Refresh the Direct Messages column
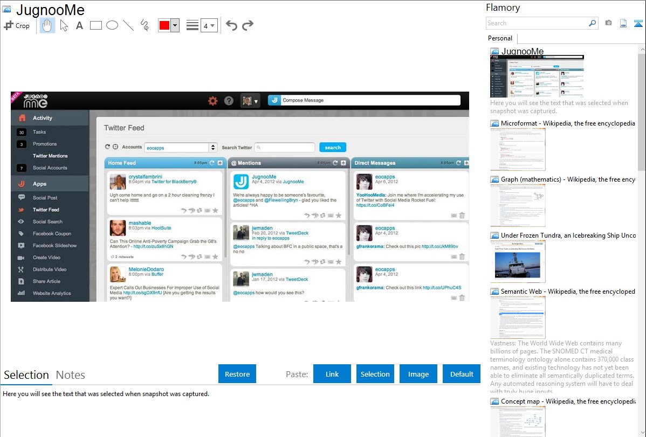The width and height of the screenshot is (646, 437). coord(458,163)
